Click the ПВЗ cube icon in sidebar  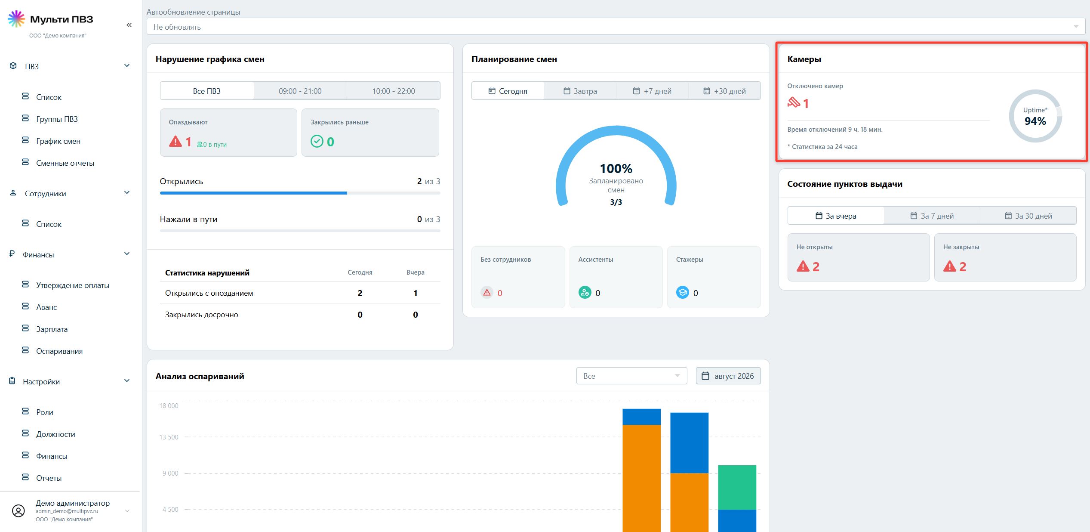[13, 66]
